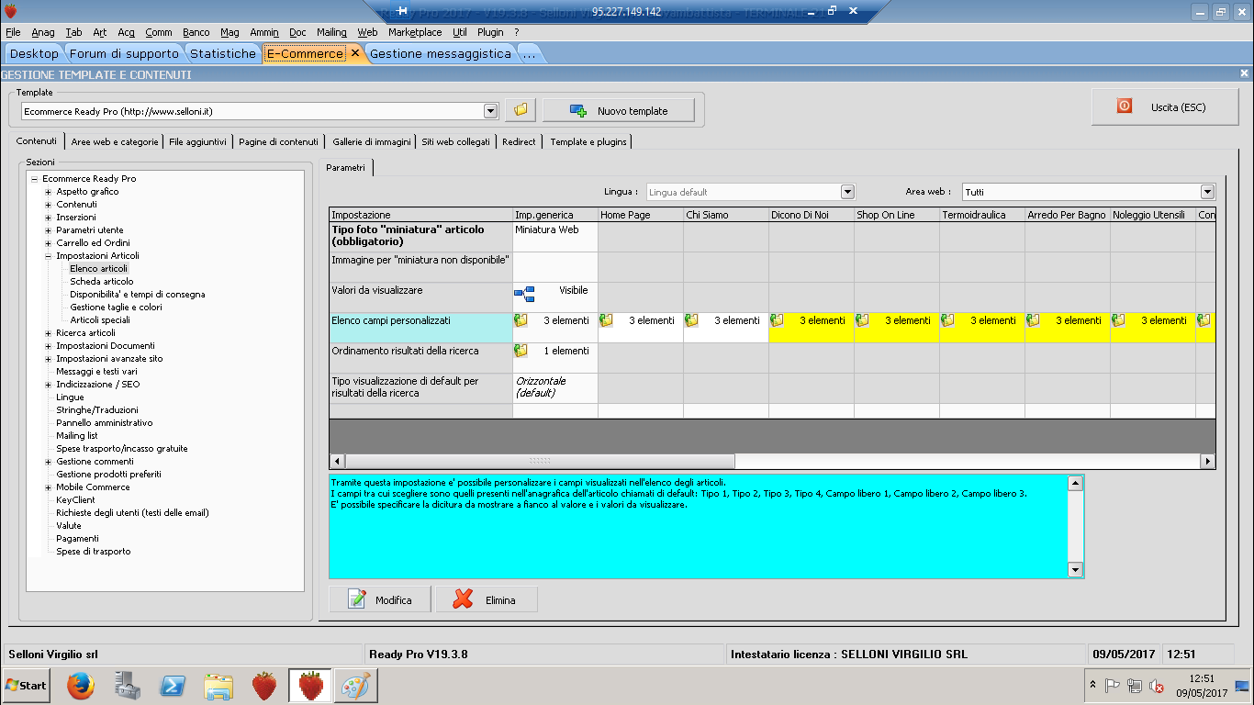This screenshot has width=1254, height=705.
Task: Show hidden system tray icons
Action: pos(1092,686)
